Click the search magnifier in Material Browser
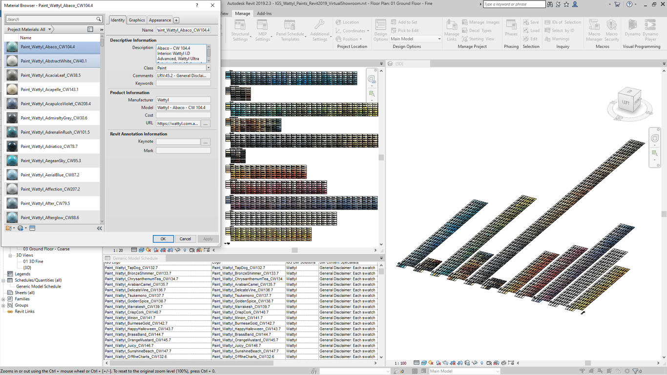This screenshot has height=375, width=667. pos(99,20)
